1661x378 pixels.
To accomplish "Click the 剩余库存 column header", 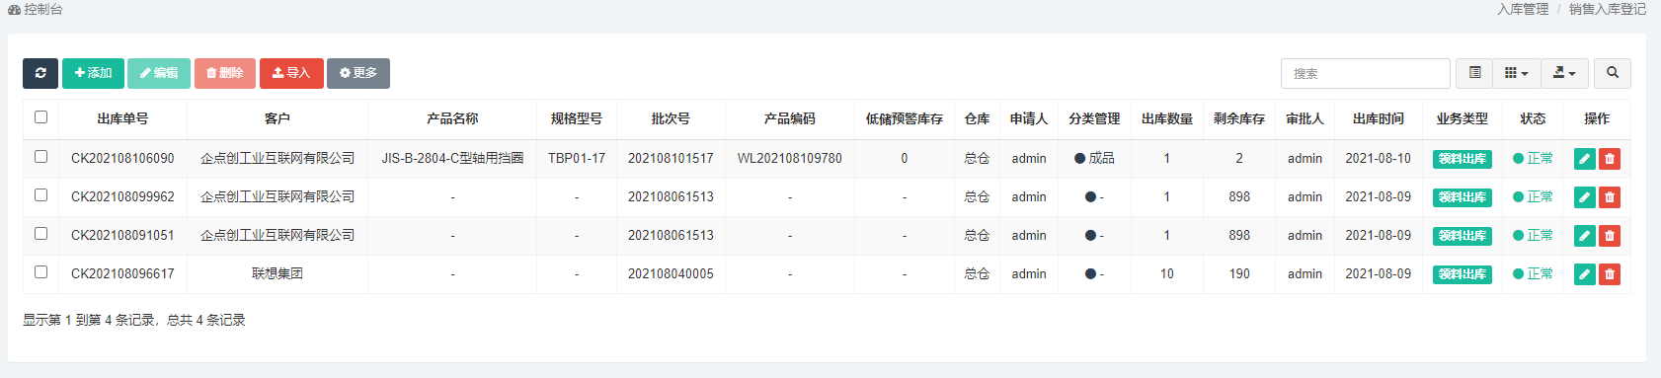I will [1239, 118].
